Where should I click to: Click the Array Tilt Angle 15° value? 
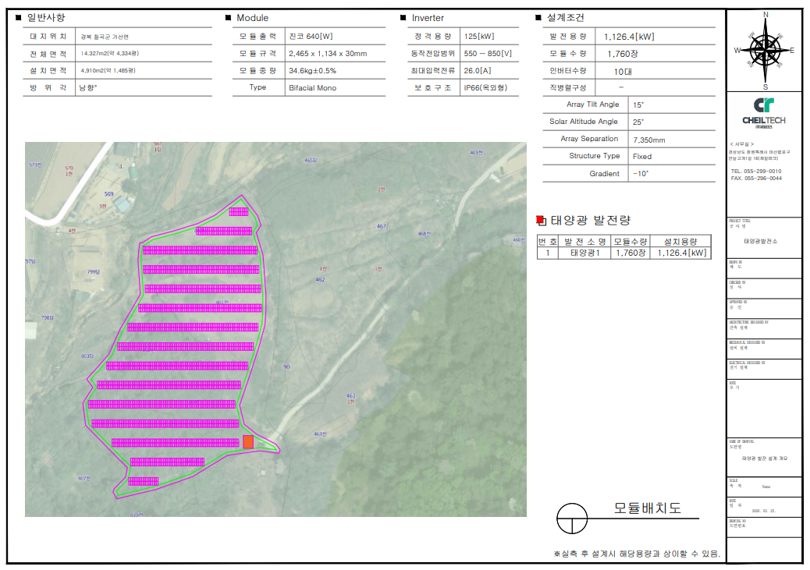[638, 104]
